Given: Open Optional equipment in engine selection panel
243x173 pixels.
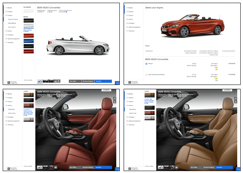Looking at the screenshot, I should coord(133,27).
